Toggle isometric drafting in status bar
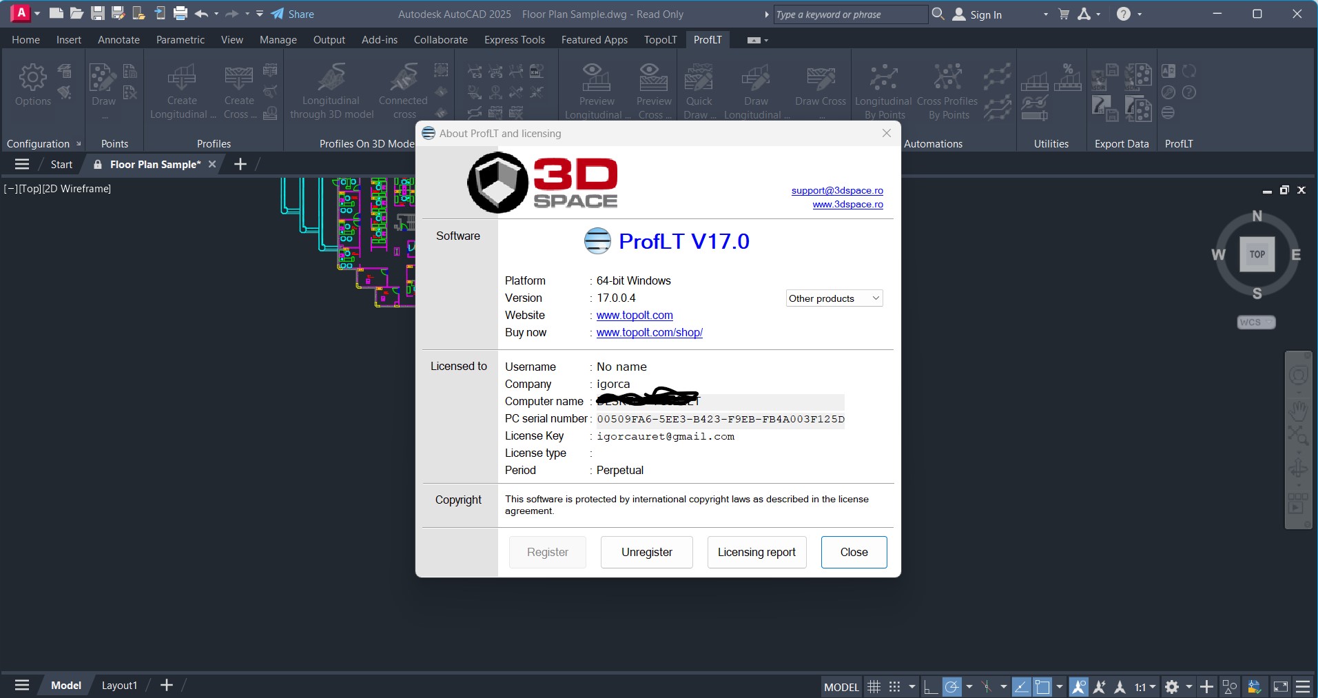This screenshot has width=1318, height=698. point(987,686)
